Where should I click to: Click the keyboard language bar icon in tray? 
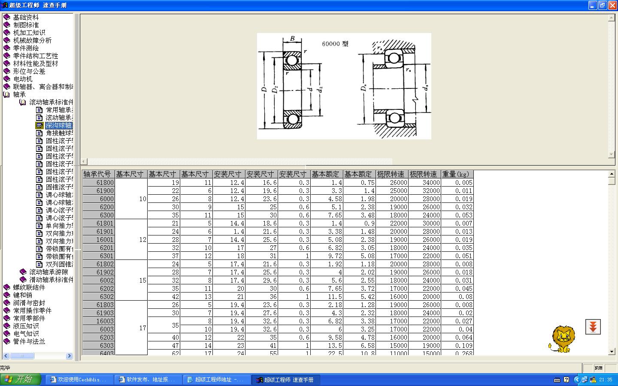557,380
